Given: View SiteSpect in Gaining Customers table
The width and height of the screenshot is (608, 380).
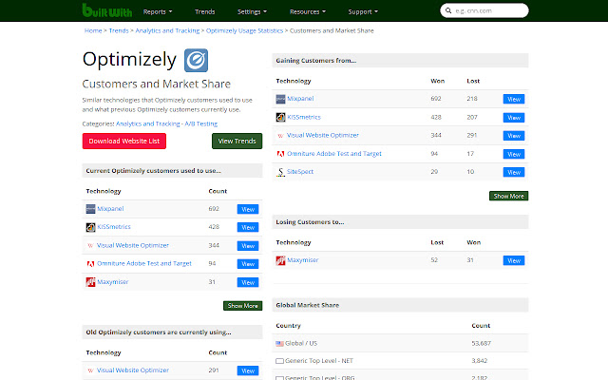Looking at the screenshot, I should [514, 173].
